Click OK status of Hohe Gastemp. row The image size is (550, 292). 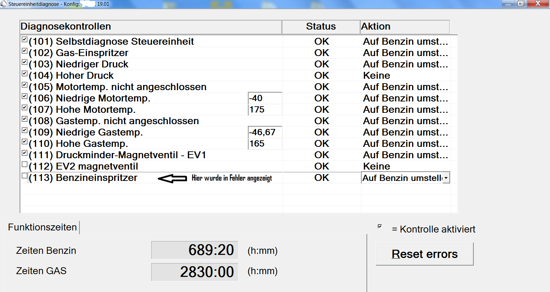tap(321, 143)
